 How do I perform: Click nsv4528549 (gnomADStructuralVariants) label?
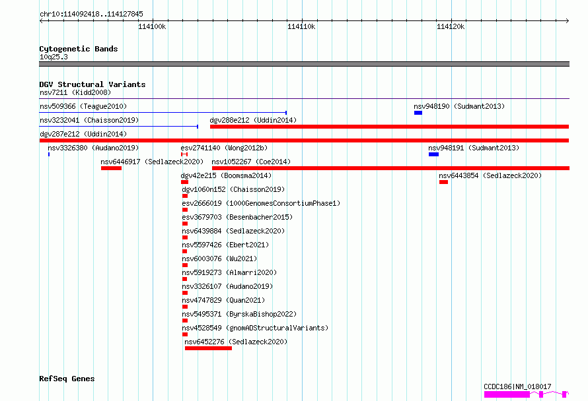coord(255,328)
